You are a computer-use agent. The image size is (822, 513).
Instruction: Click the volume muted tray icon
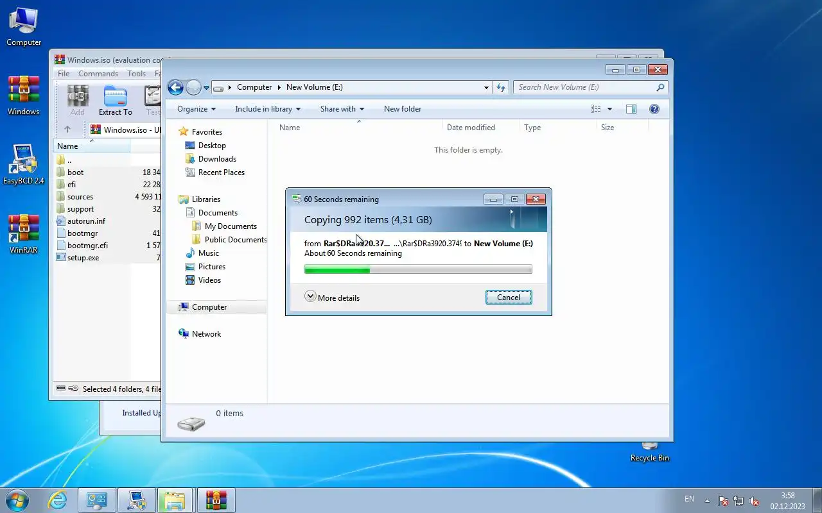pyautogui.click(x=755, y=501)
